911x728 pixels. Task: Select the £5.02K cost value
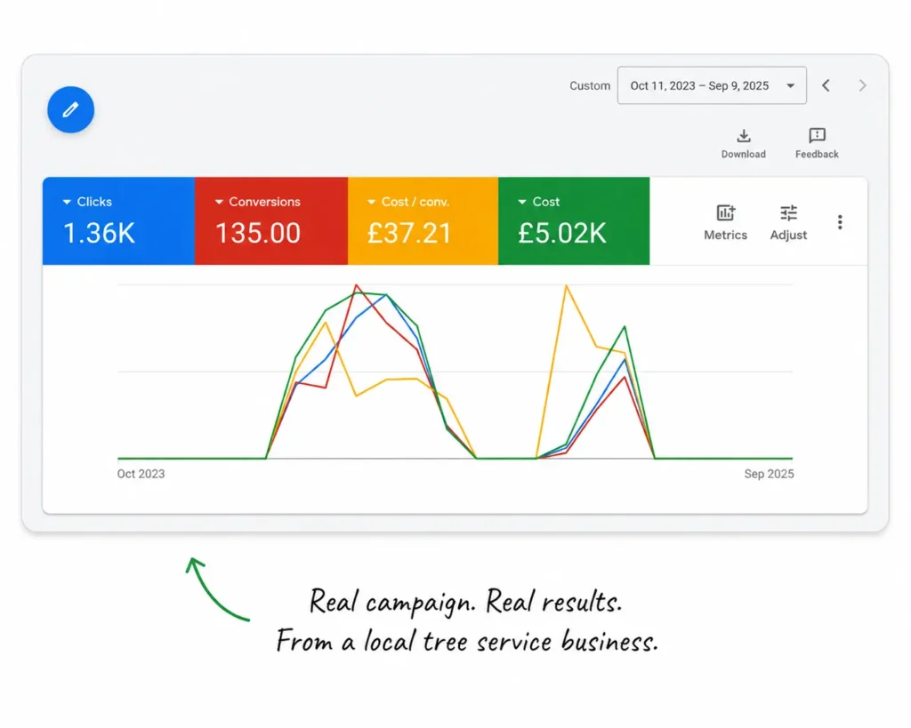coord(562,234)
